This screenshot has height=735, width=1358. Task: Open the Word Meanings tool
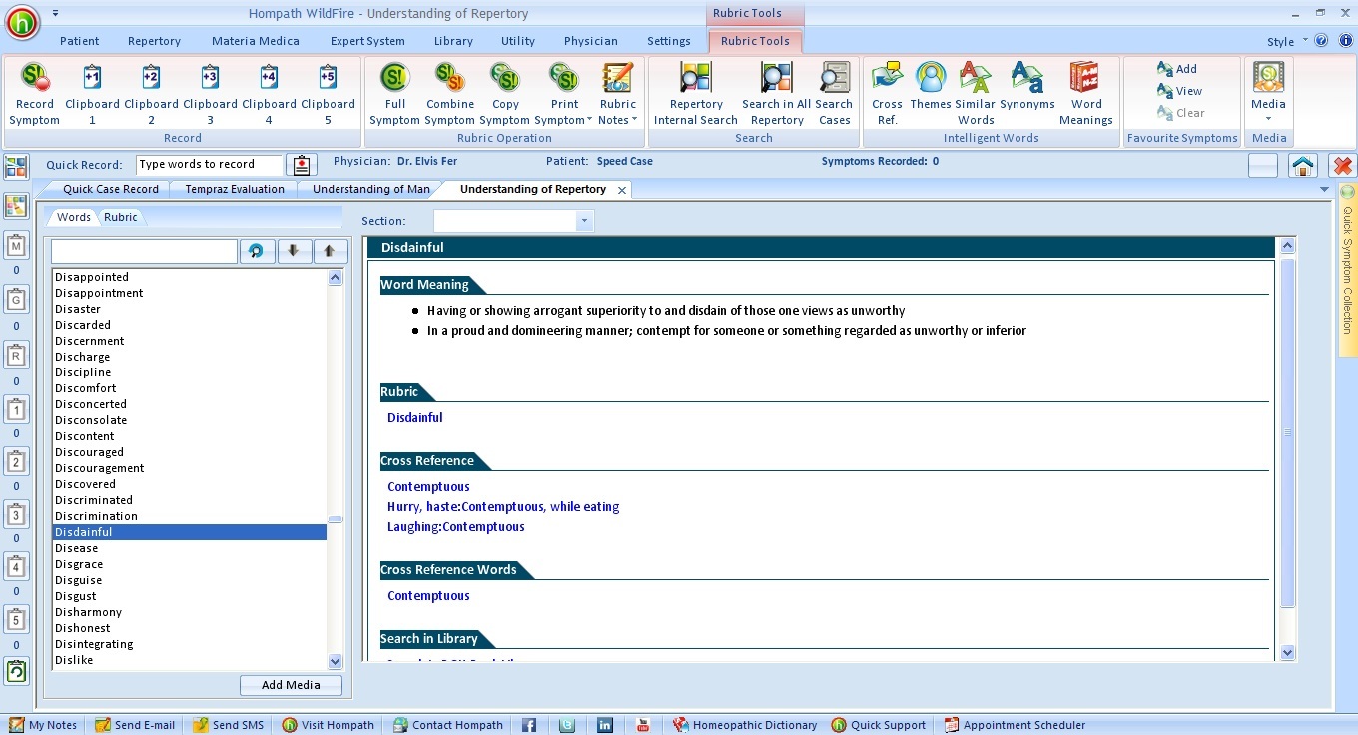pyautogui.click(x=1086, y=94)
